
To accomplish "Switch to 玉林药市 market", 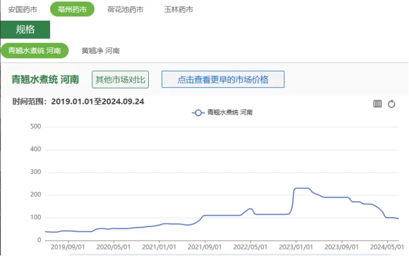I will pos(179,9).
